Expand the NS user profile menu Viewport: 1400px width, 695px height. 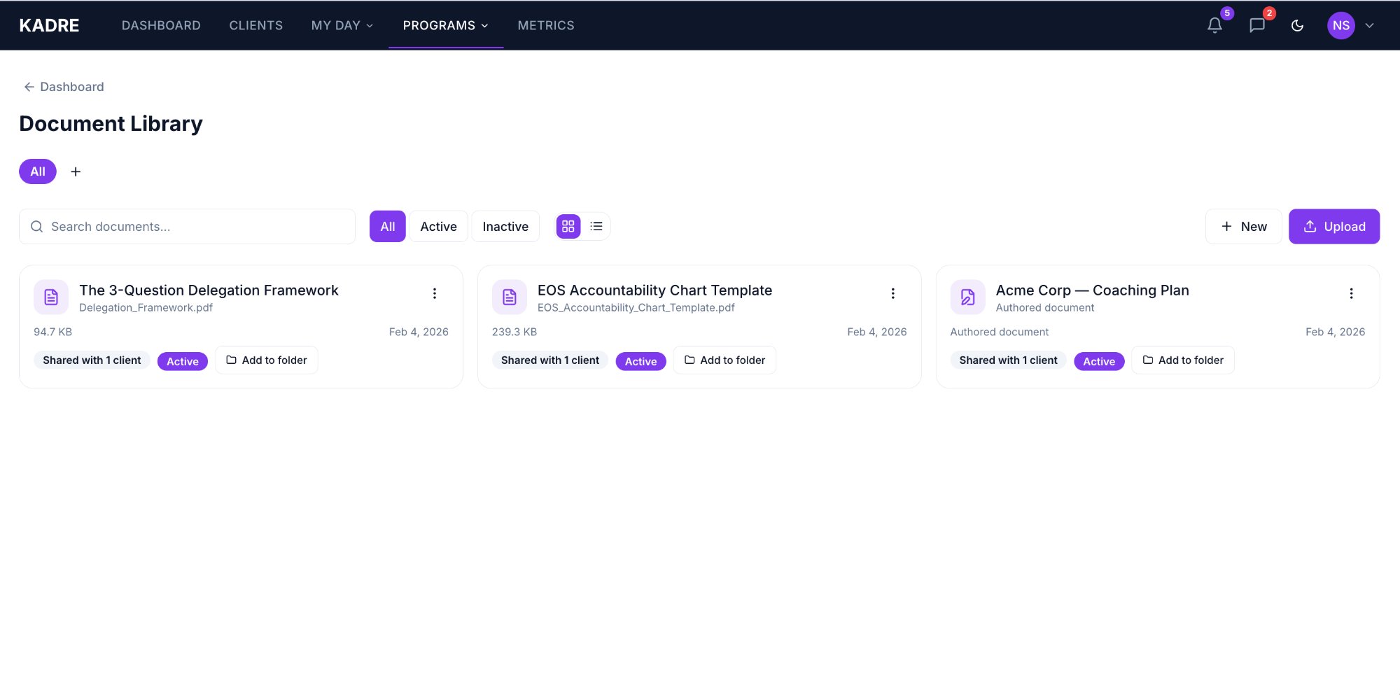tap(1351, 26)
